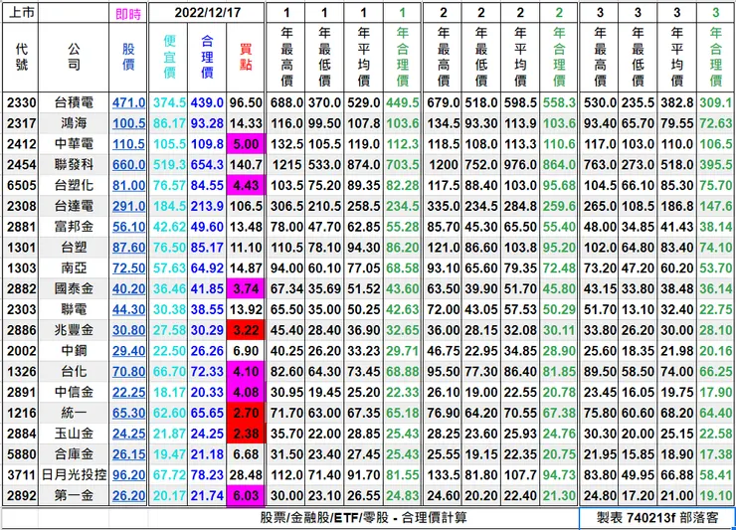Open the 291.0 price link for 台達電
This screenshot has width=736, height=530.
pos(128,206)
